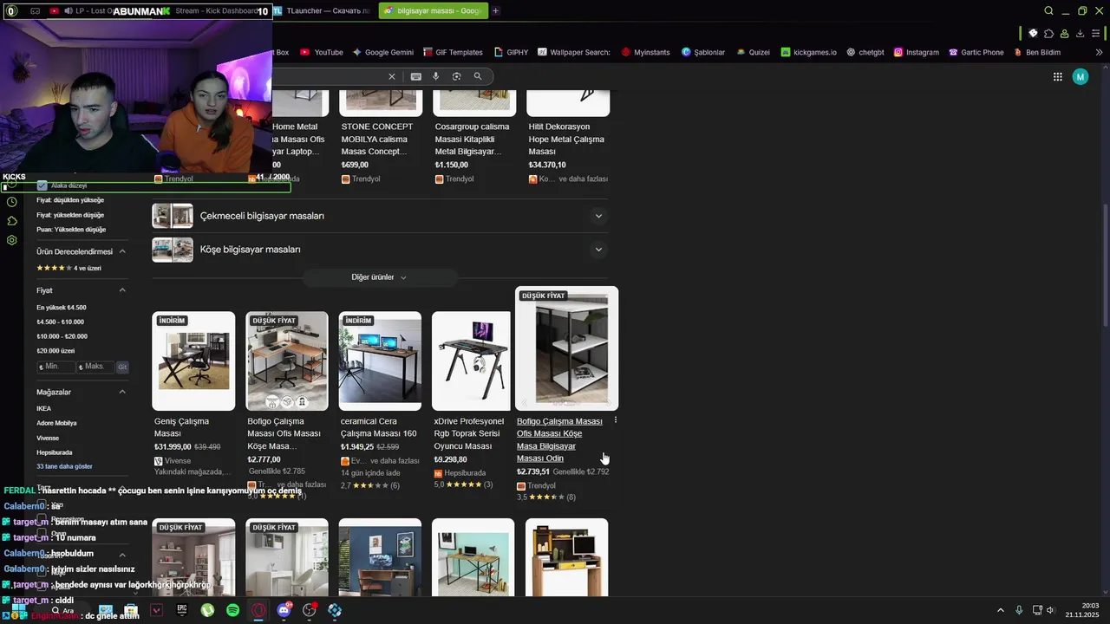Open Instagram bookmark
Image resolution: width=1110 pixels, height=624 pixels.
tap(916, 52)
